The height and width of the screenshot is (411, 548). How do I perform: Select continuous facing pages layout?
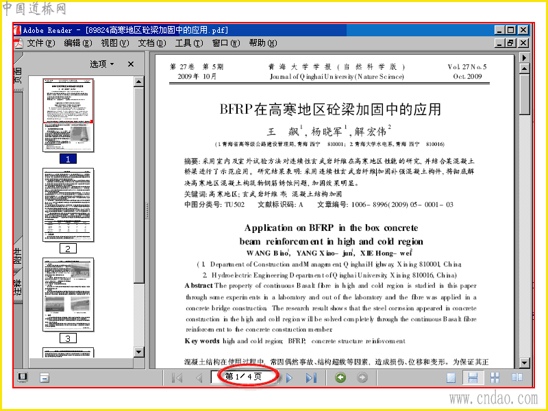pyautogui.click(x=495, y=378)
